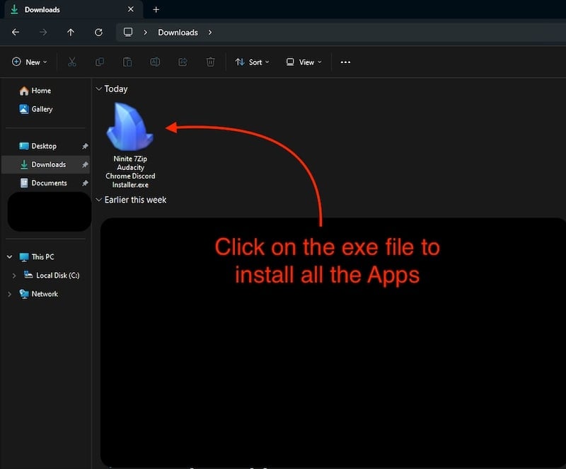Rename a file with the Rename icon
Image resolution: width=566 pixels, height=469 pixels.
tap(155, 62)
